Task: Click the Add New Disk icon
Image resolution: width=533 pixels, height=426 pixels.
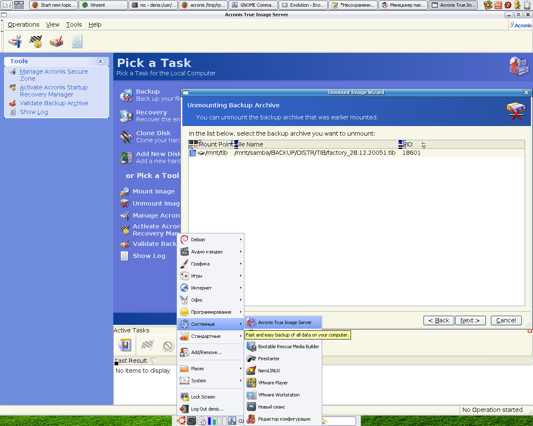Action: tap(126, 158)
